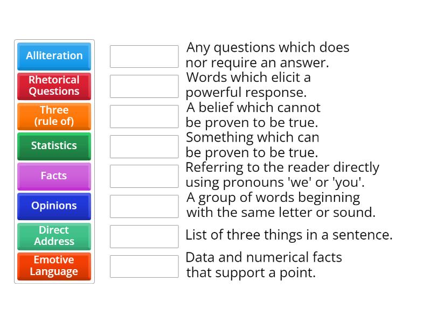The image size is (431, 323).
Task: Select the teal Direct Address tile
Action: click(54, 236)
